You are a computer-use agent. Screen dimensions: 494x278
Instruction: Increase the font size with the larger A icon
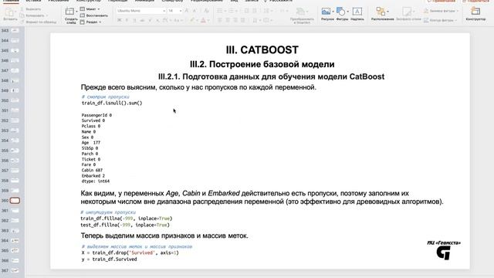187,11
